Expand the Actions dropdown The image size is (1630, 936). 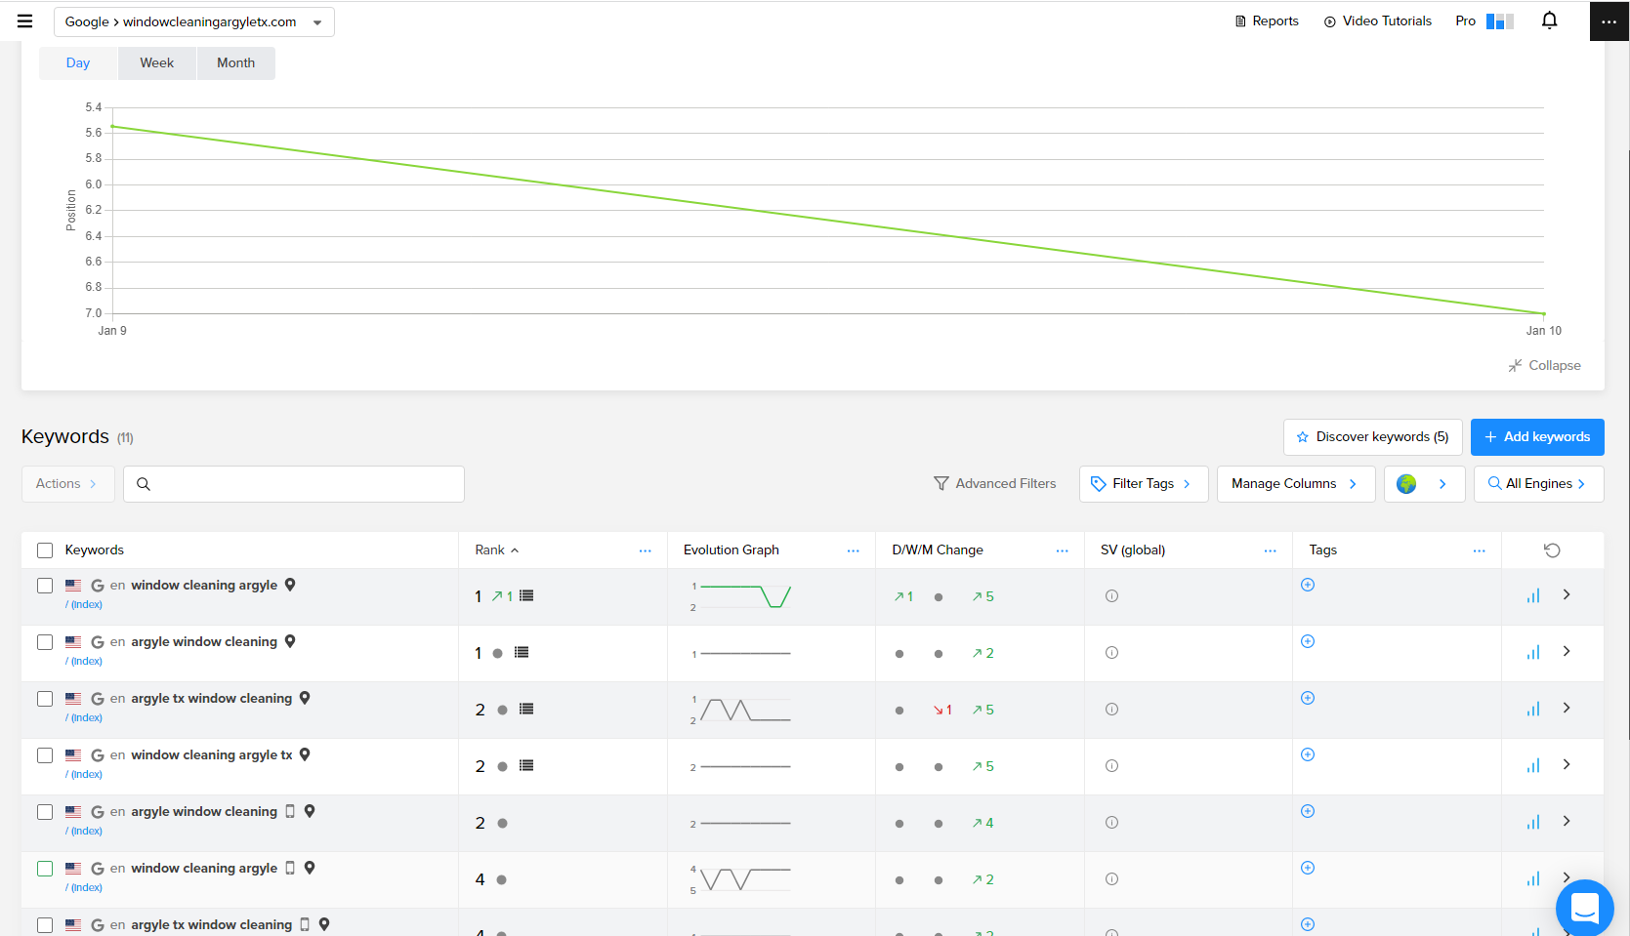pyautogui.click(x=67, y=484)
